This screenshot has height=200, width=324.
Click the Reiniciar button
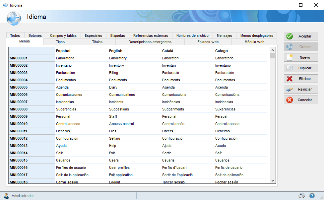pyautogui.click(x=301, y=89)
